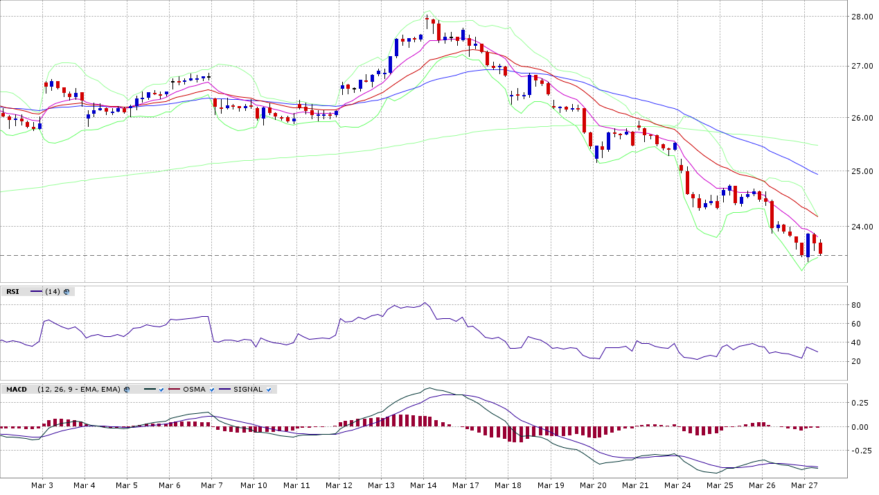Click the purple SIGNAL color swatch
879x495 pixels.
coord(225,390)
